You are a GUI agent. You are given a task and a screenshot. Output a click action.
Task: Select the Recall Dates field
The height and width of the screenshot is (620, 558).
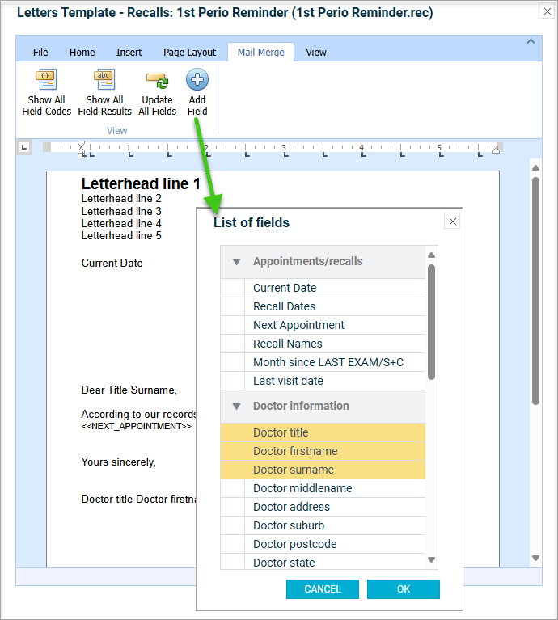click(323, 306)
